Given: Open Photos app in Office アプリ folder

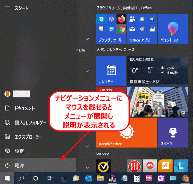Looking at the screenshot, I should [152, 29].
